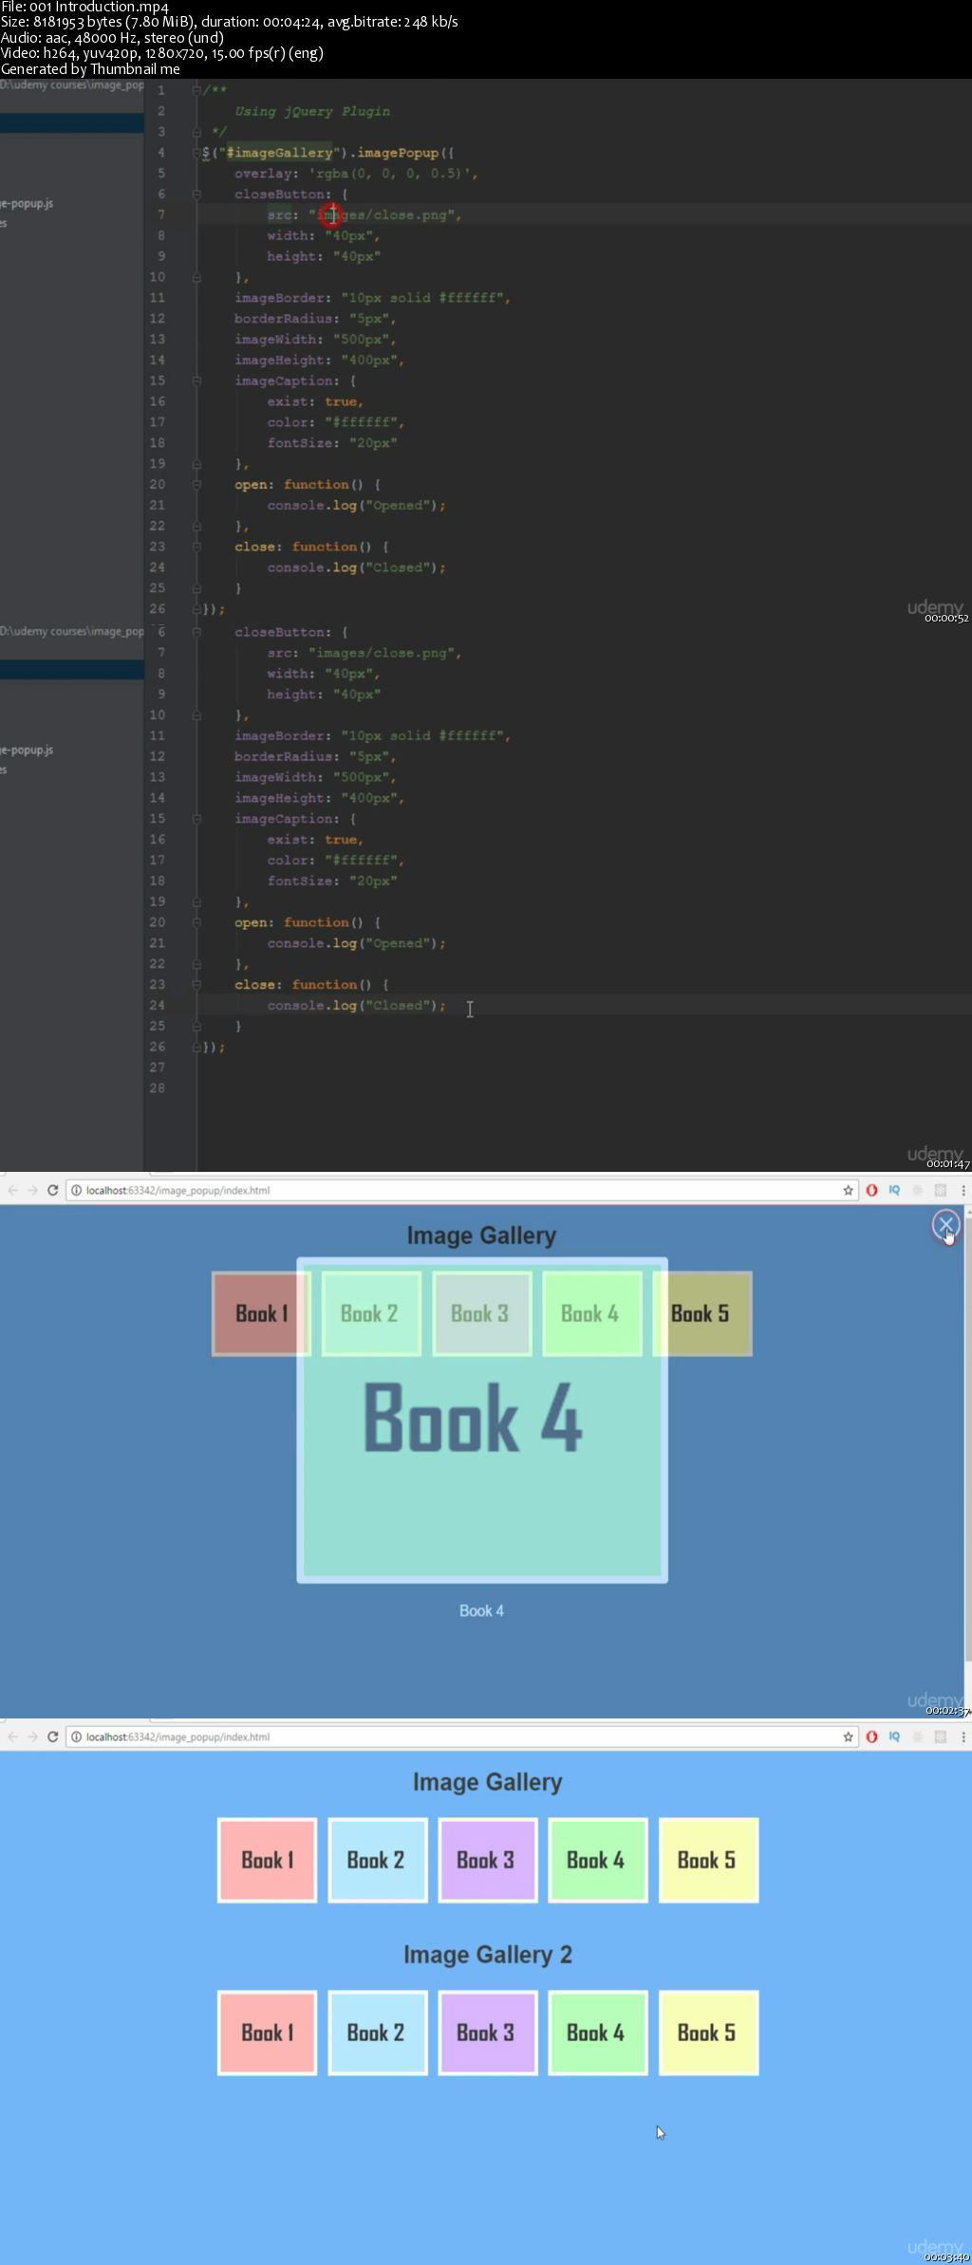This screenshot has width=972, height=2265.
Task: Bookmark the page via star in 00:02:37 frame
Action: tap(849, 1190)
